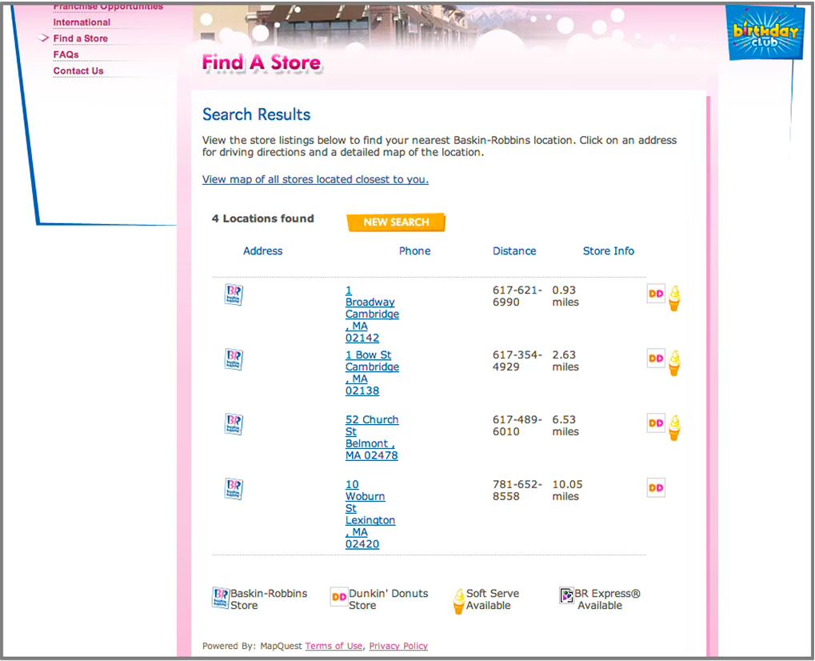Click the Dunkin' Donuts Store legend icon
This screenshot has width=815, height=661.
(x=339, y=597)
